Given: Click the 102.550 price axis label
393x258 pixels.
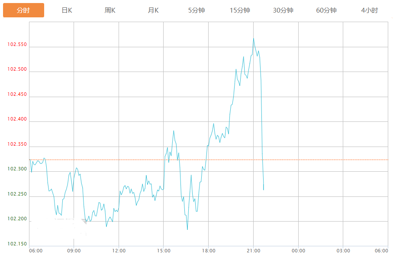Looking at the screenshot, I should tap(17, 45).
